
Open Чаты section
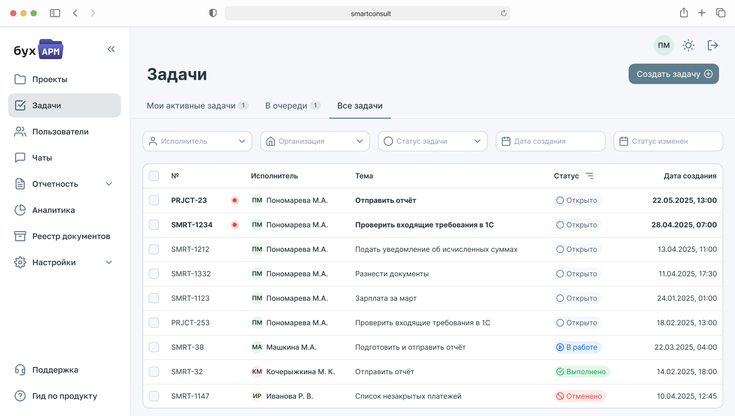click(64, 158)
